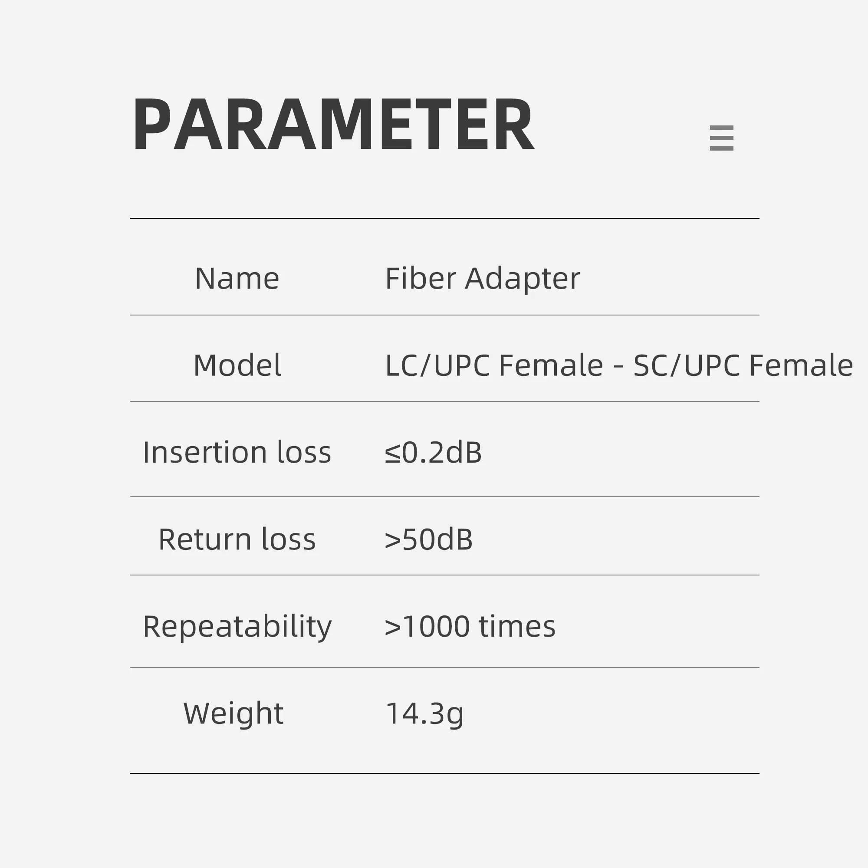Click the LC/UPC Female - SC/UPC Female text
The width and height of the screenshot is (868, 868).
(x=618, y=365)
